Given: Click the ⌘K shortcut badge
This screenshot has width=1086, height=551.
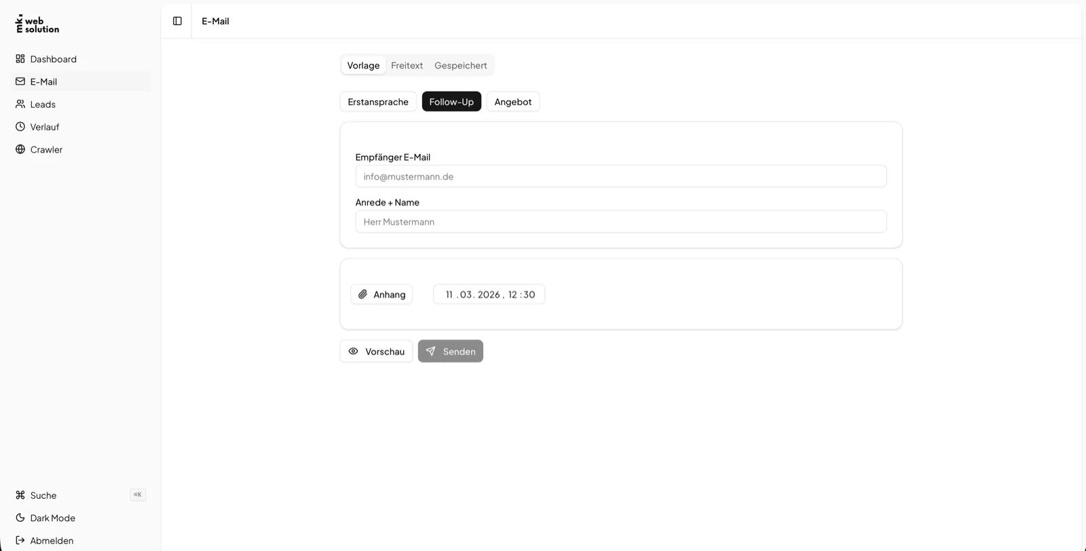Looking at the screenshot, I should point(138,495).
